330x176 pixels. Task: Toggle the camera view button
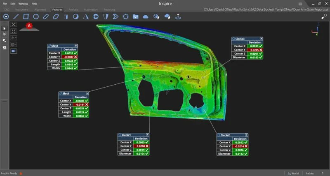point(14,51)
